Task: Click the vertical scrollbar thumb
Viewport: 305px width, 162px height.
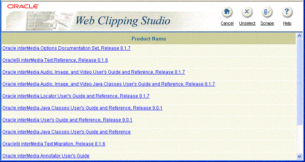Action: coord(299,82)
